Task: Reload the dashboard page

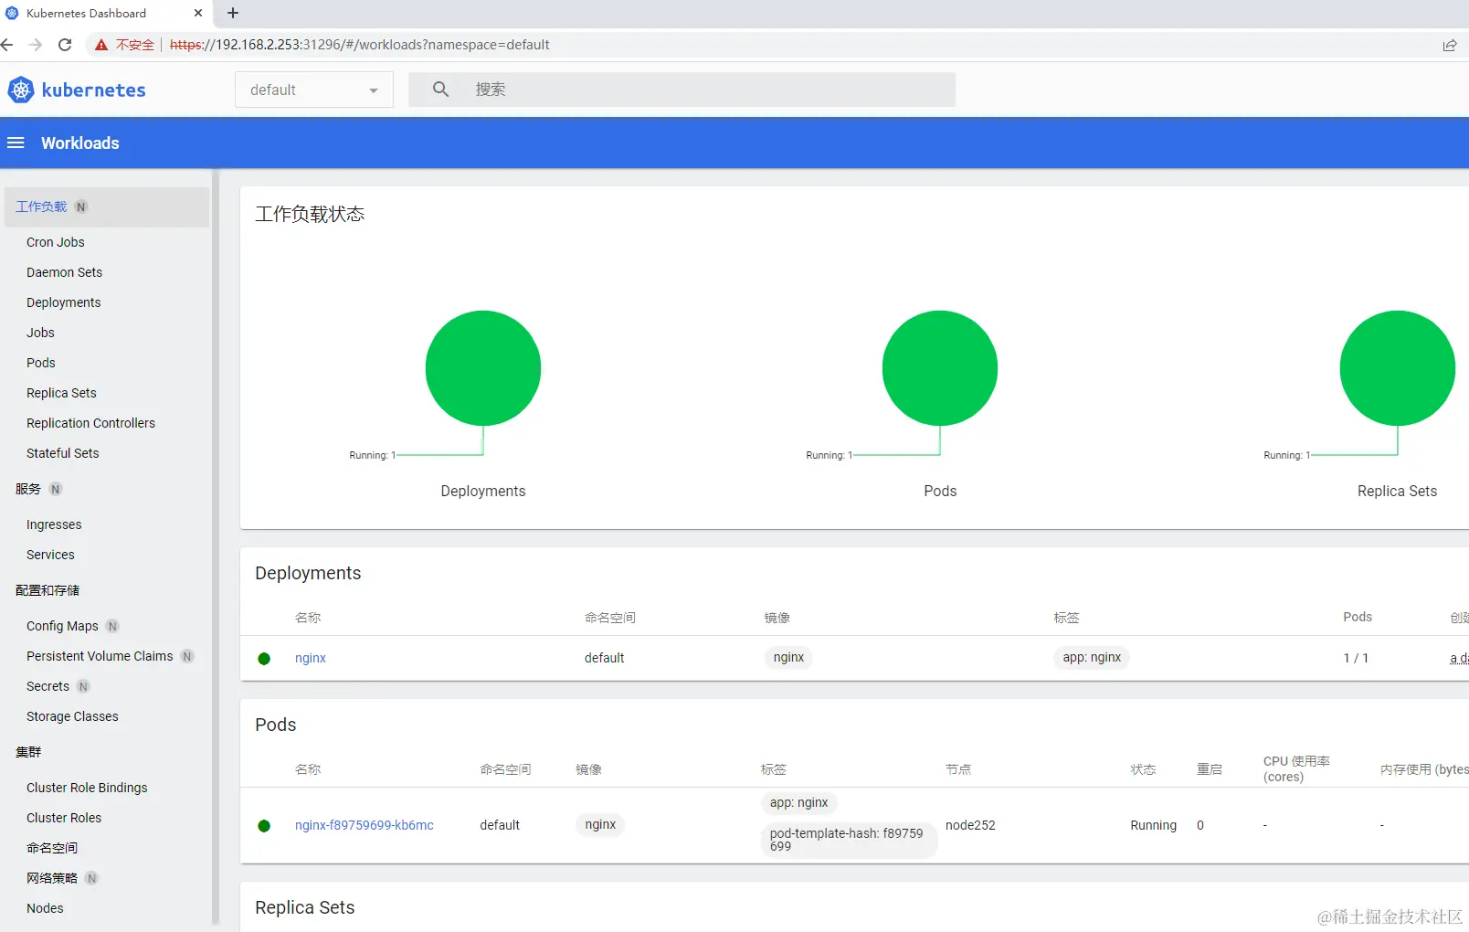Action: 65,45
